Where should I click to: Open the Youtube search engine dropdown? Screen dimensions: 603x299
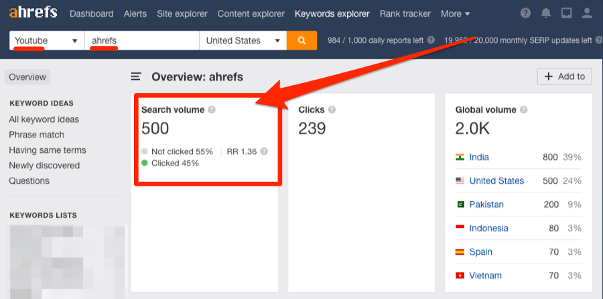pos(47,40)
